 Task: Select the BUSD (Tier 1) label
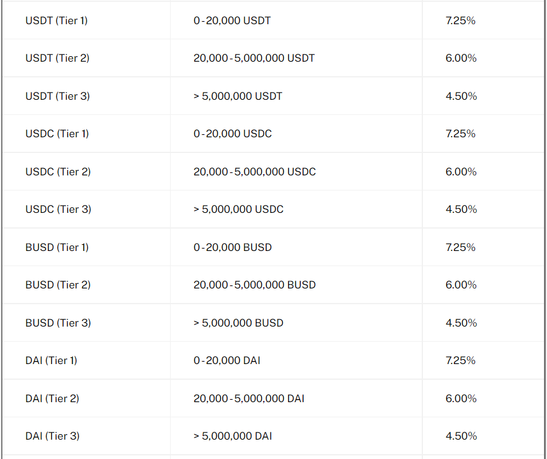(x=57, y=247)
